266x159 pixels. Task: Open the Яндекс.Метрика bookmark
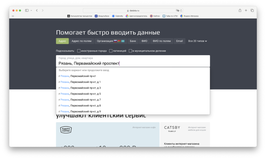189,16
